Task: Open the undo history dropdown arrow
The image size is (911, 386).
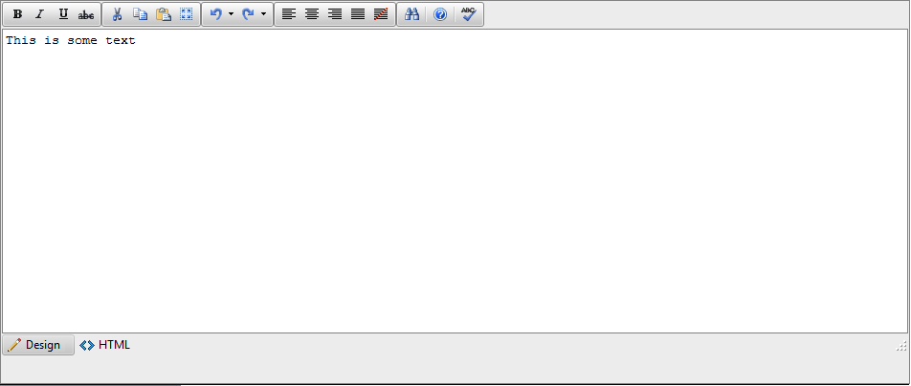Action: coord(231,14)
